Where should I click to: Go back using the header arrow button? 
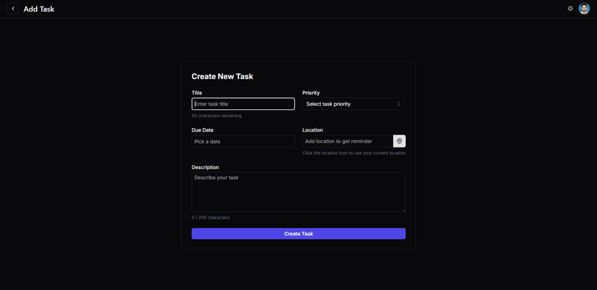click(13, 9)
